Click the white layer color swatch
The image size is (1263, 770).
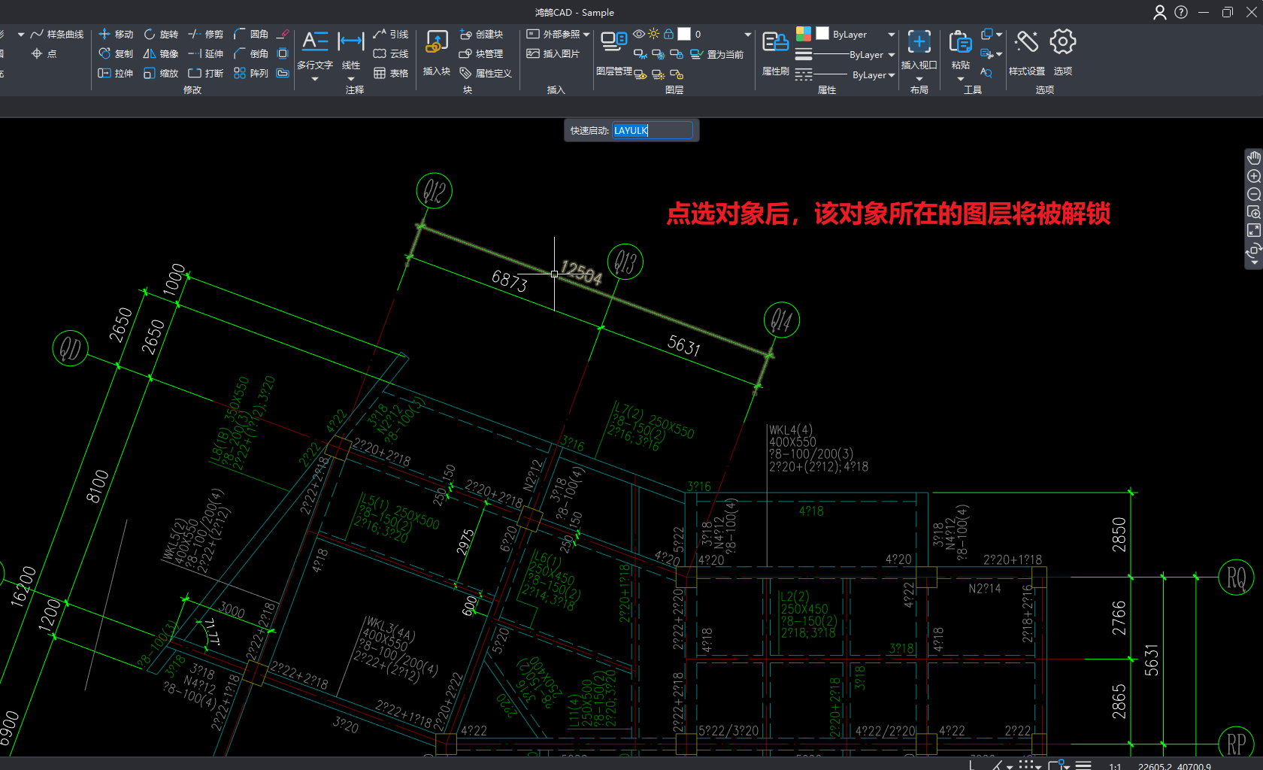(684, 35)
